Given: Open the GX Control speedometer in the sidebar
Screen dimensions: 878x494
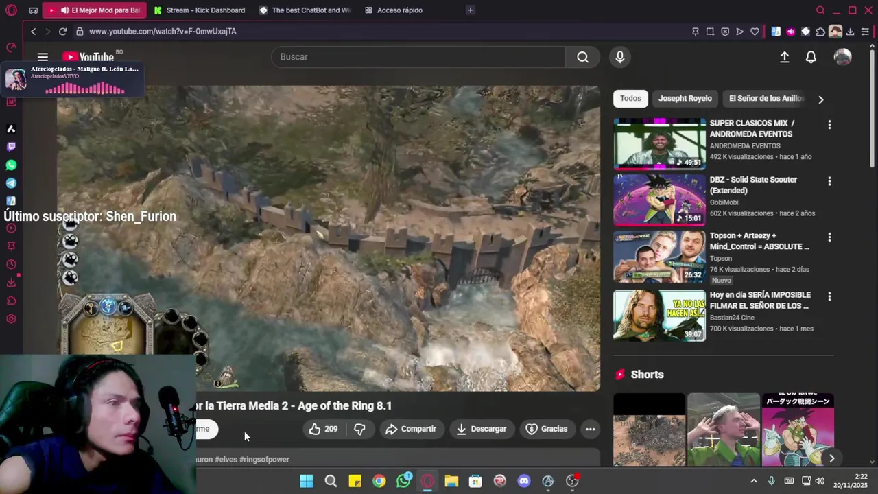Looking at the screenshot, I should click(x=11, y=47).
